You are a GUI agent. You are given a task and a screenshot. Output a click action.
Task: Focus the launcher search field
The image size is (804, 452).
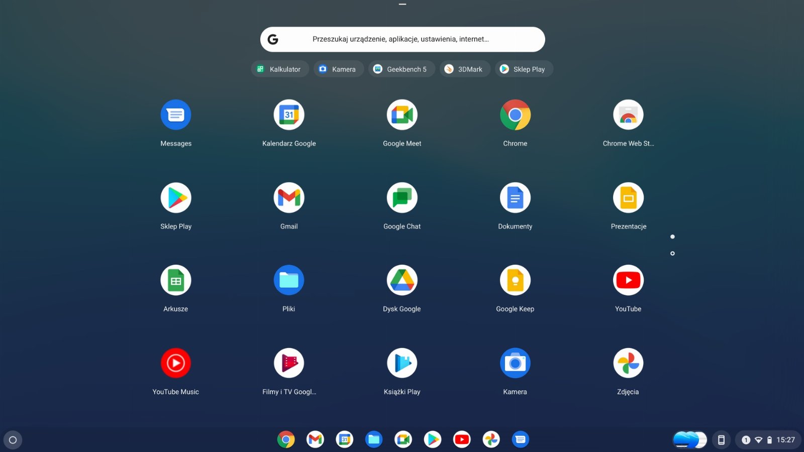click(x=402, y=39)
